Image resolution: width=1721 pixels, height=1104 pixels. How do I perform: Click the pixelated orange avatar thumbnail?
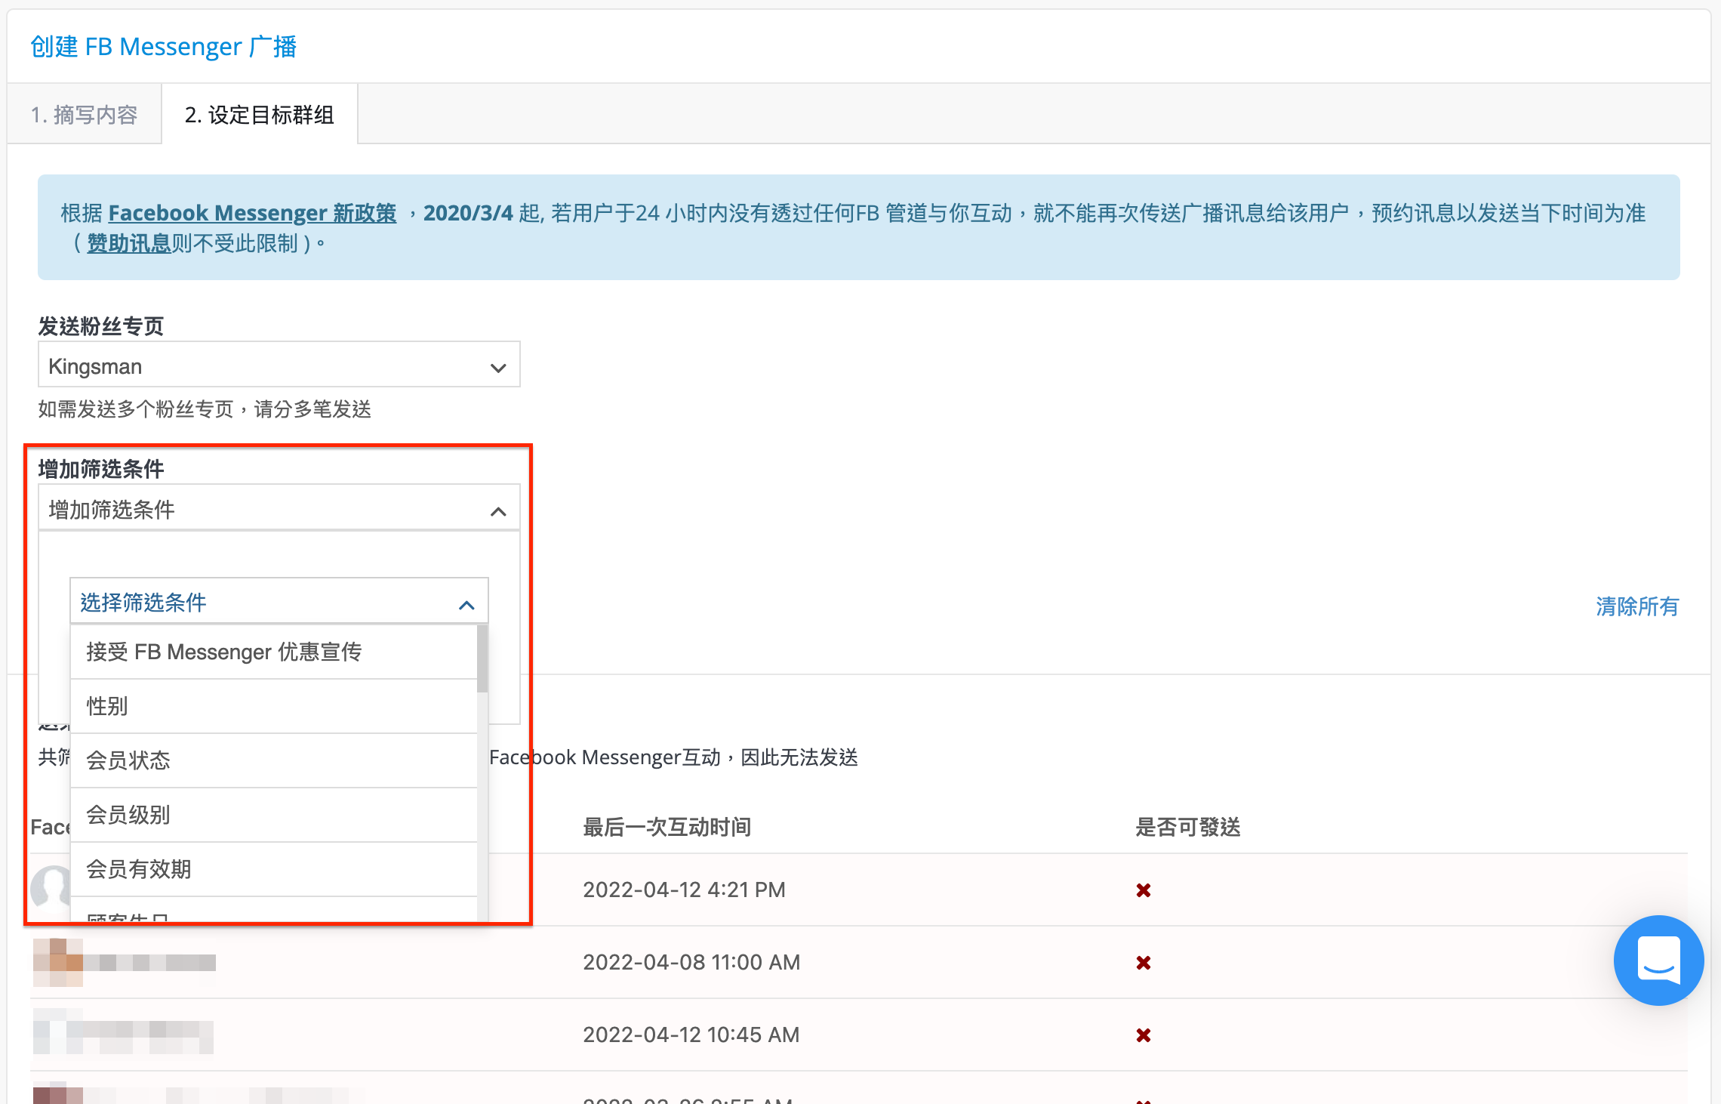(58, 962)
